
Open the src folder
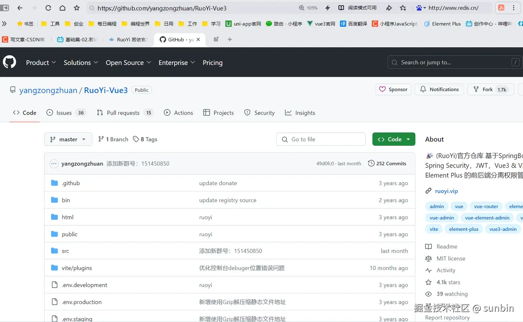click(65, 251)
